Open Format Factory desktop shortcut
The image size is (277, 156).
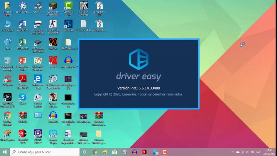38,100
